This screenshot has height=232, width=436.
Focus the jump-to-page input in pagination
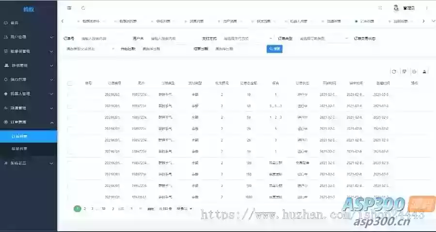[x=131, y=209]
